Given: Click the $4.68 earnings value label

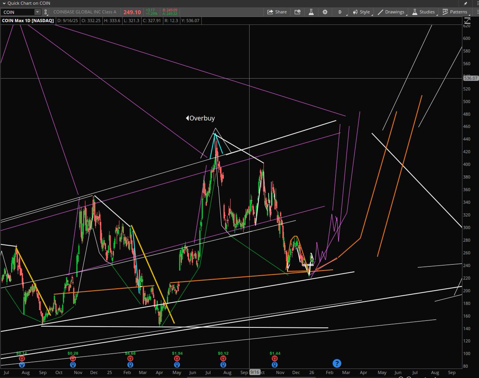Looking at the screenshot, I should [130, 353].
